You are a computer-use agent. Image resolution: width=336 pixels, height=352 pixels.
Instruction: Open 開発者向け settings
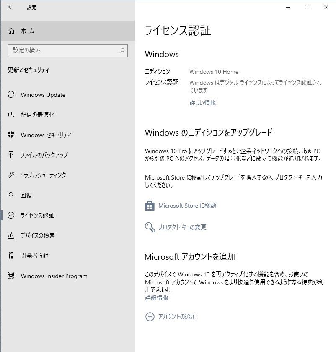click(x=67, y=256)
